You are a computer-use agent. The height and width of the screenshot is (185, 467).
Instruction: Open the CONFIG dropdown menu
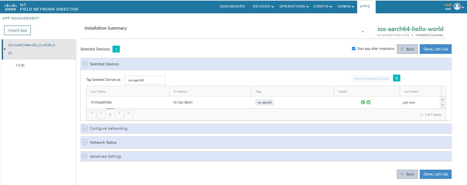[x=323, y=6]
